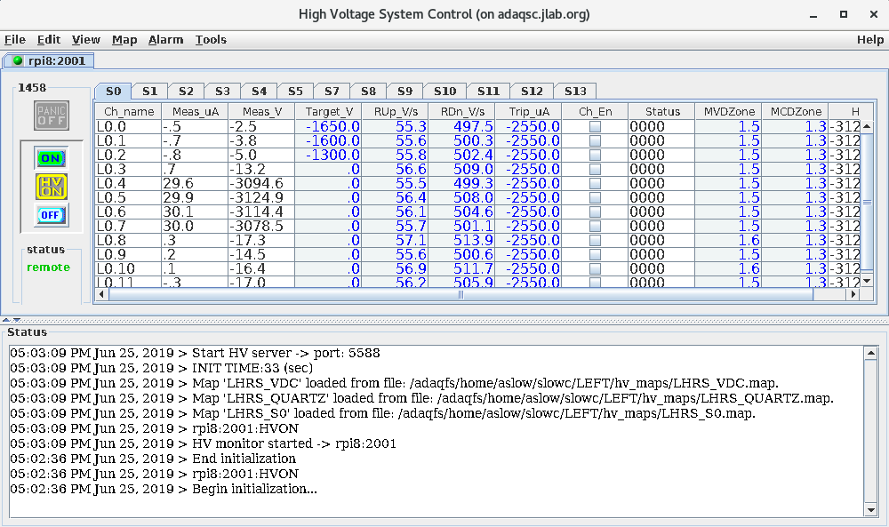Switch to the S9 slot tab
This screenshot has width=889, height=527.
tap(404, 92)
